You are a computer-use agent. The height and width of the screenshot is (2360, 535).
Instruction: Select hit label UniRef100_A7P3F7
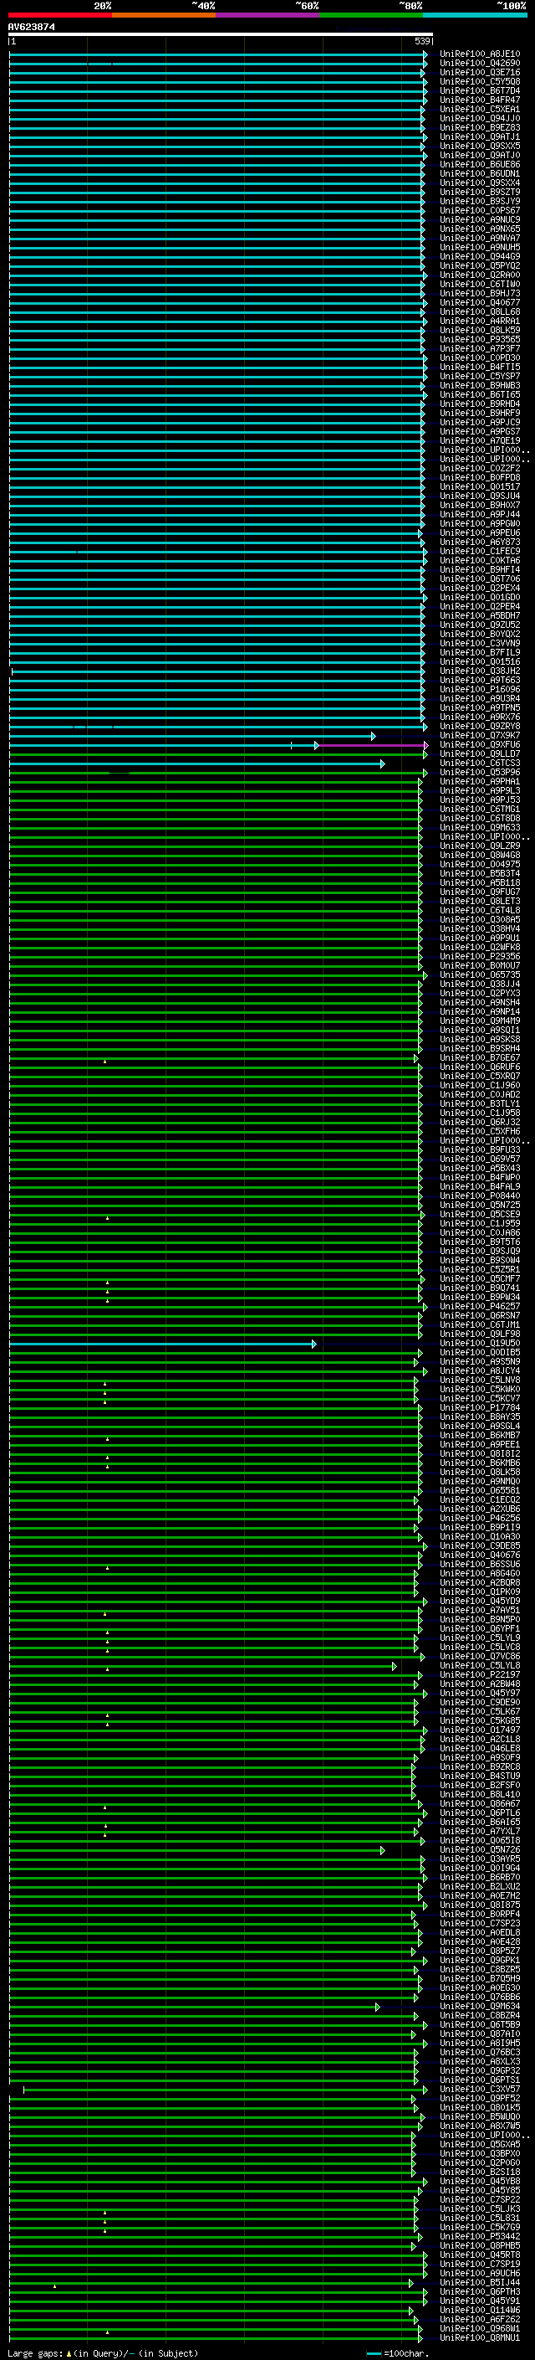(480, 348)
